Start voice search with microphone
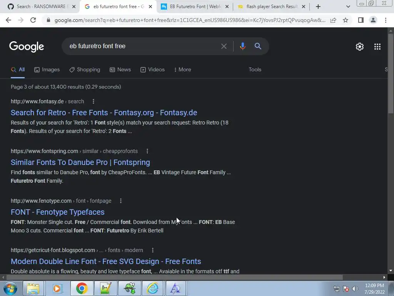 pyautogui.click(x=242, y=46)
